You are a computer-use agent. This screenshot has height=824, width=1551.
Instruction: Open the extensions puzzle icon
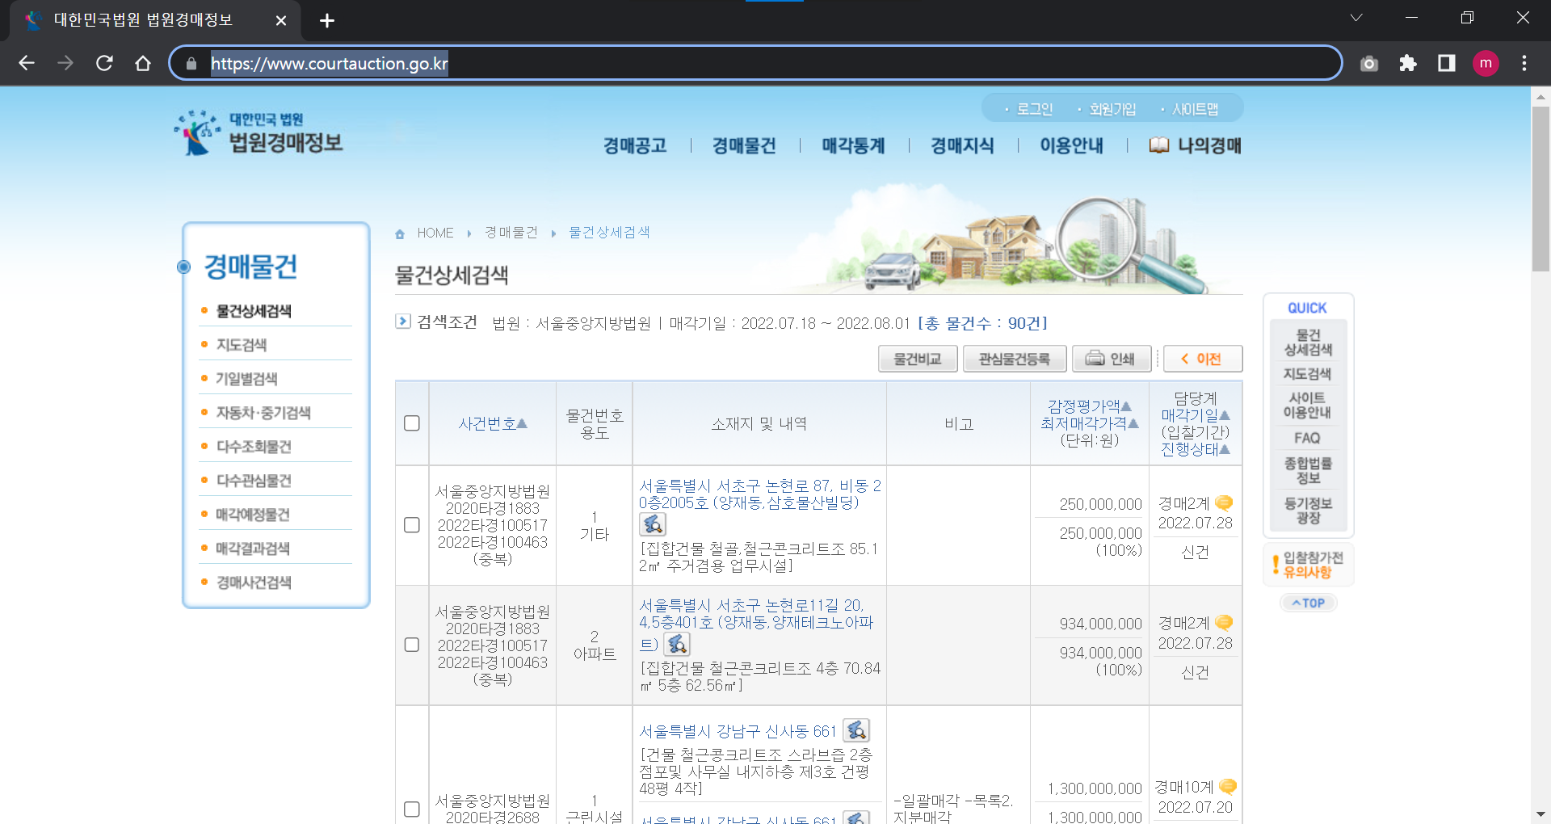pos(1408,63)
